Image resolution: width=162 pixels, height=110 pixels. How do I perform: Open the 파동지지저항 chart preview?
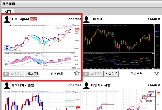121,100
